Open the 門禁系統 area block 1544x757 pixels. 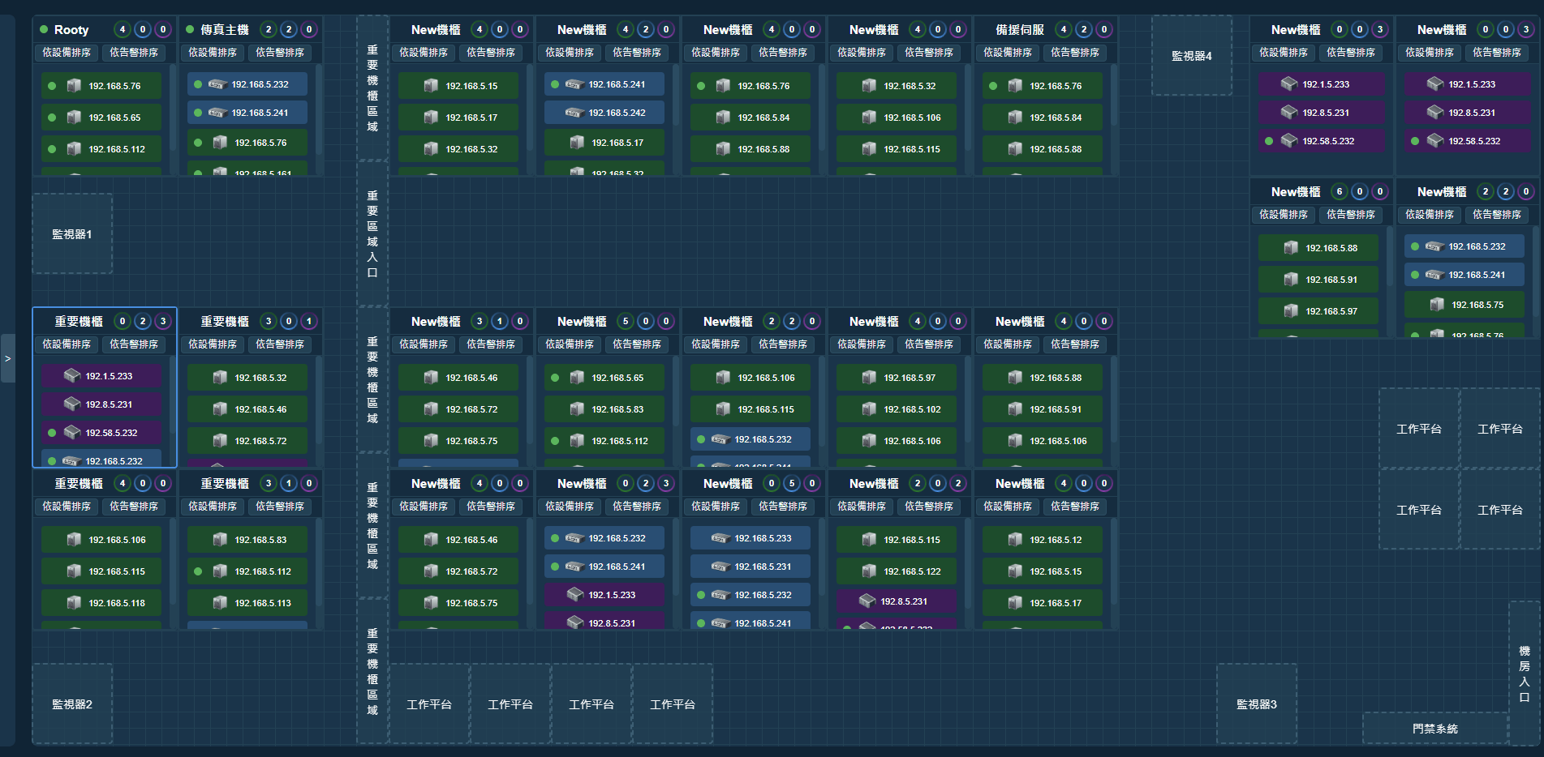(x=1434, y=729)
